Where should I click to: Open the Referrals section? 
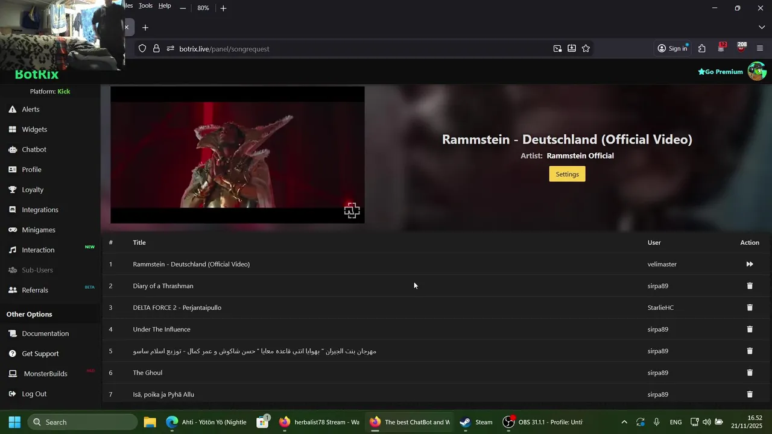tap(34, 290)
